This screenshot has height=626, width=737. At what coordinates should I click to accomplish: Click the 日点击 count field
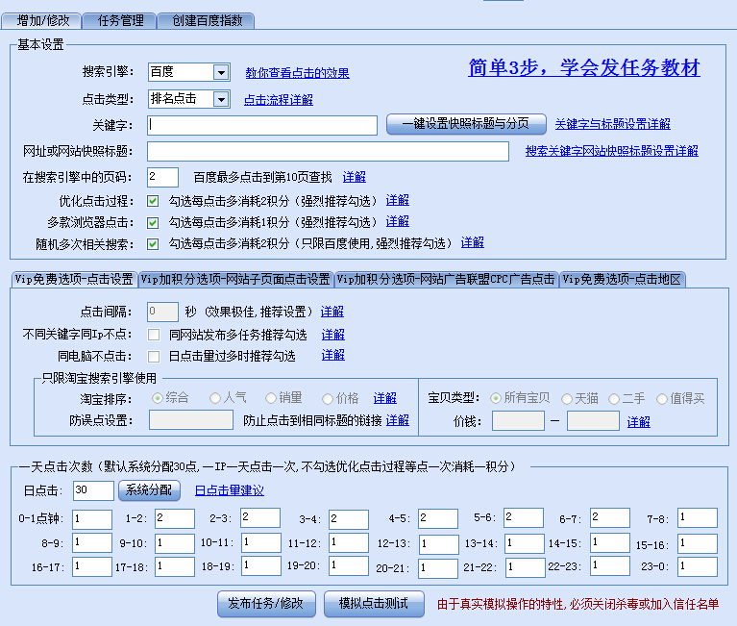(93, 490)
